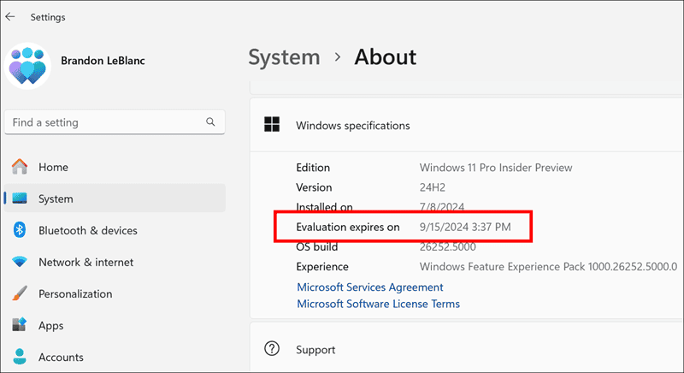
Task: Open Network & internet settings
Action: 115,262
